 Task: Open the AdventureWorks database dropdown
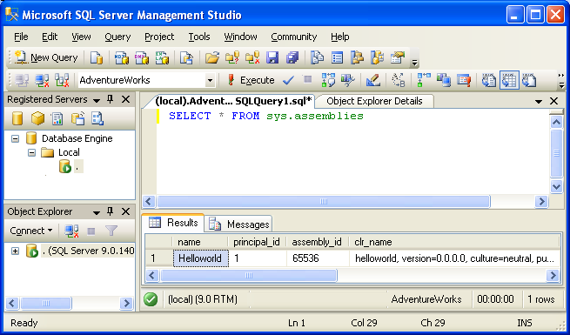[x=210, y=80]
